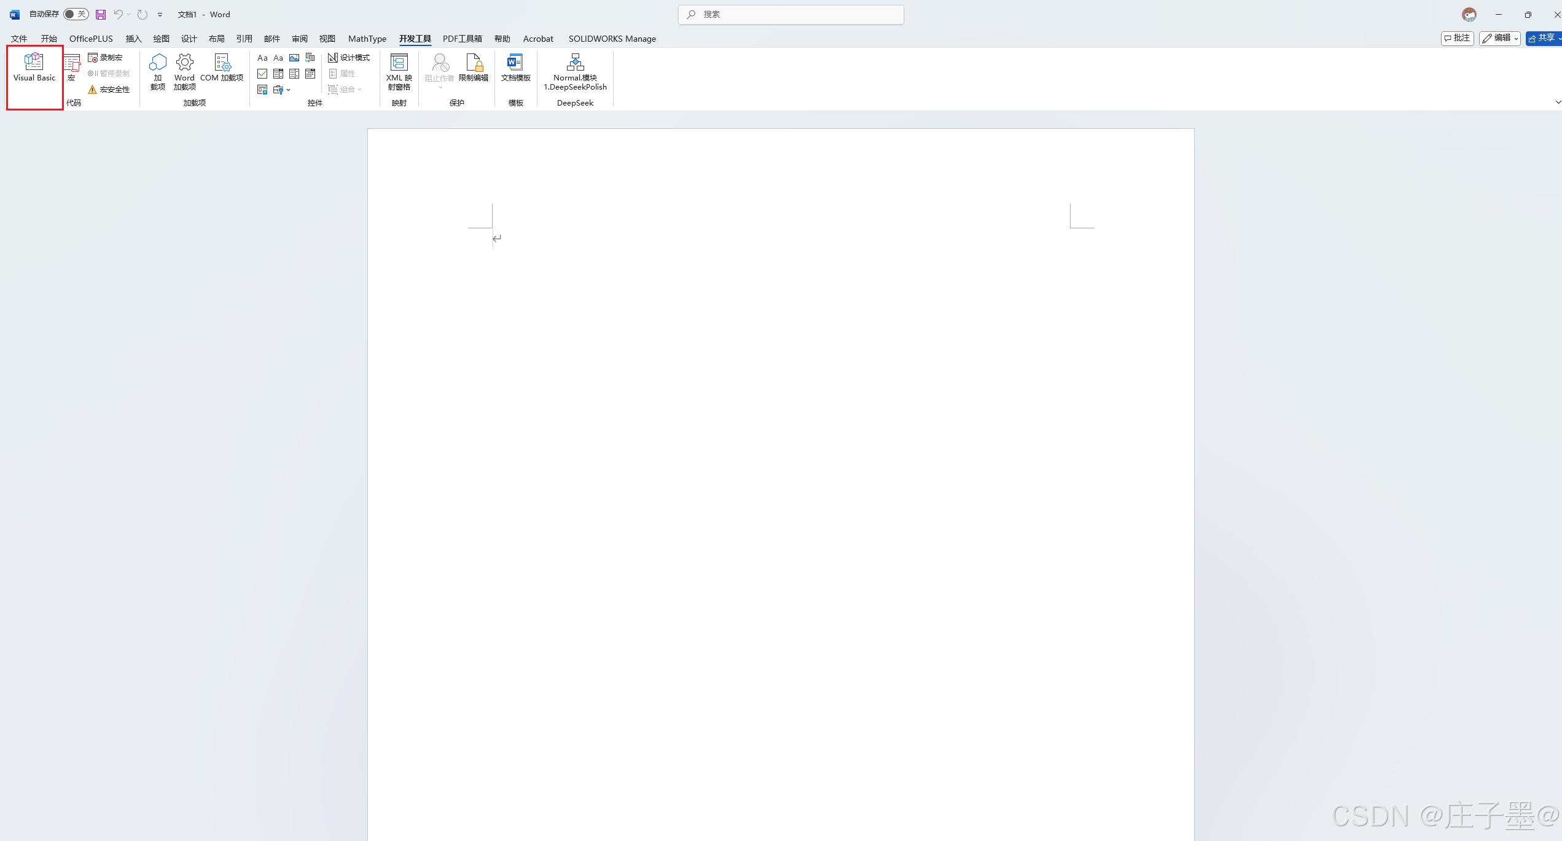
Task: Click the 录制宏 button
Action: 105,58
